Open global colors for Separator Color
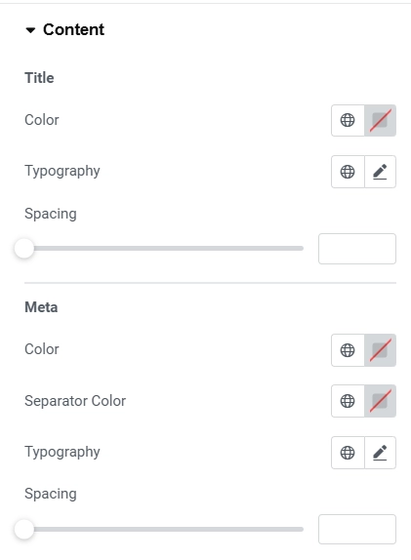The width and height of the screenshot is (411, 560). coord(348,401)
